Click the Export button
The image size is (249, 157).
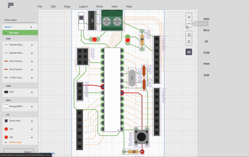(19, 152)
